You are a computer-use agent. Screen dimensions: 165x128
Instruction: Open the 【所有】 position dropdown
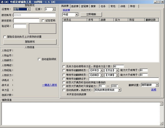pyautogui.click(x=102, y=70)
